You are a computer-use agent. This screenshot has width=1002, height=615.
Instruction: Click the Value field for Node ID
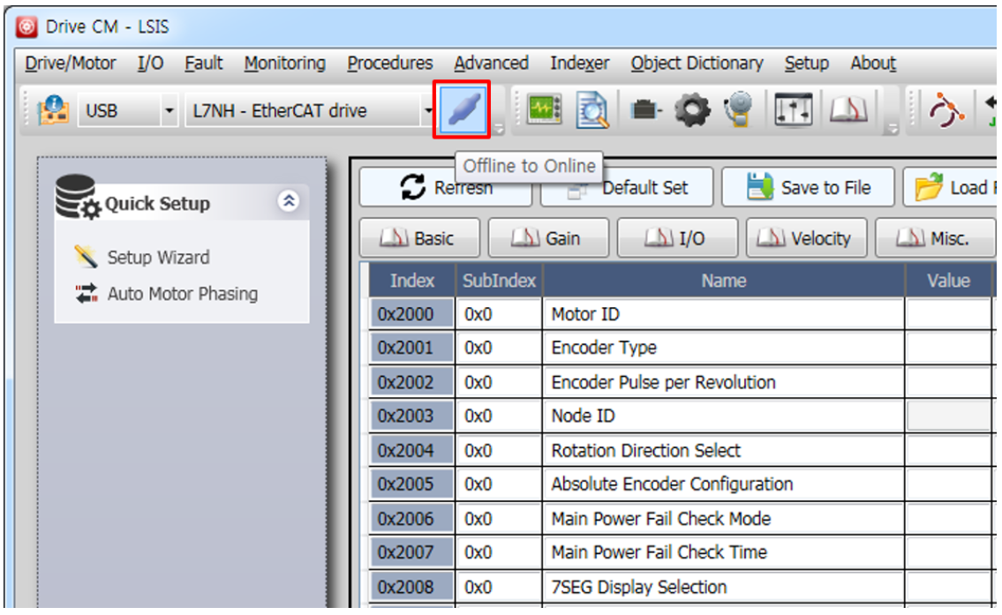(x=948, y=416)
